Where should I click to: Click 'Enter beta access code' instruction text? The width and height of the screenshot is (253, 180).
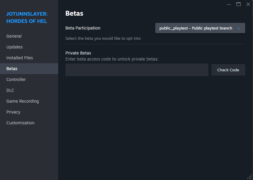point(112,59)
